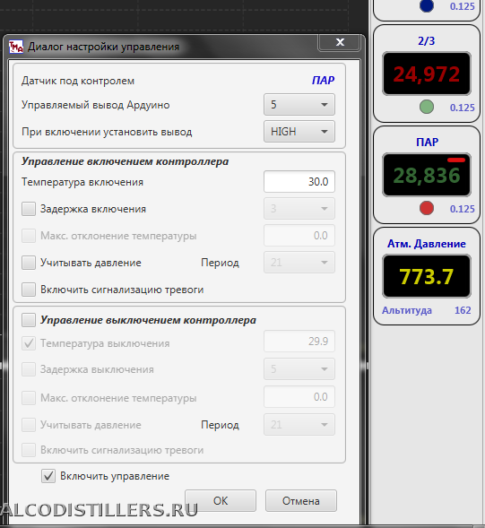The height and width of the screenshot is (528, 485).
Task: Open the switch-off period dropdown showing 21
Action: tap(299, 425)
